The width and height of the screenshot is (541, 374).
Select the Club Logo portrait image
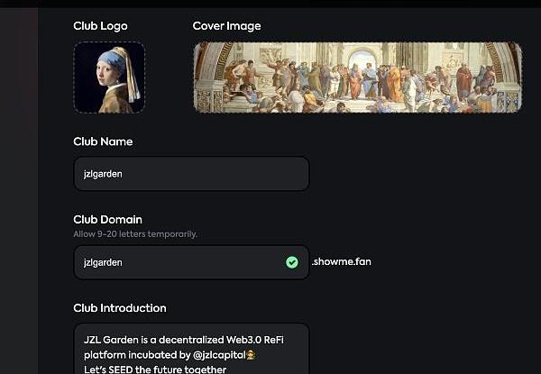tap(109, 78)
